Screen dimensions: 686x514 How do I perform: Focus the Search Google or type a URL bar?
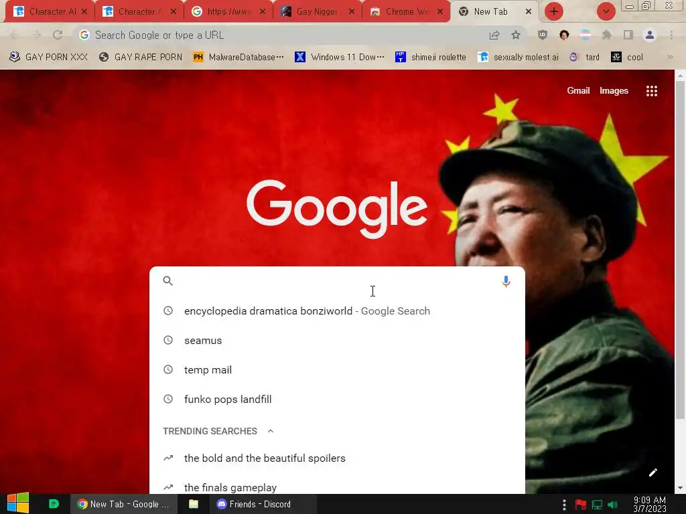[280, 35]
